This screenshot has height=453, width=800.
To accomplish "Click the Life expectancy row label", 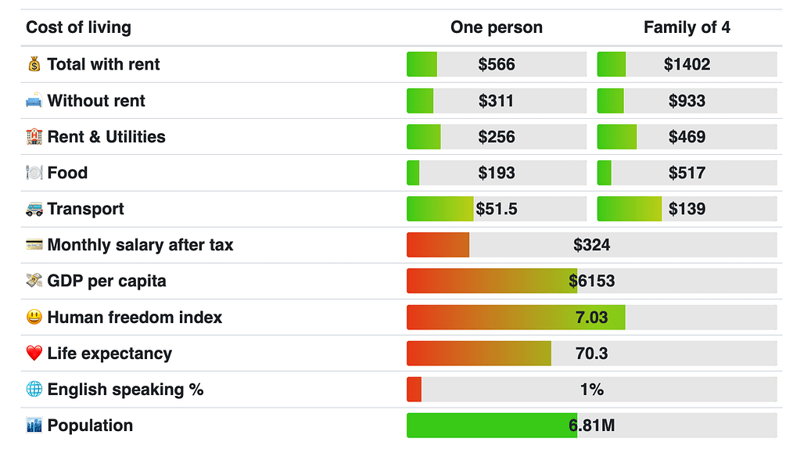I will point(109,354).
